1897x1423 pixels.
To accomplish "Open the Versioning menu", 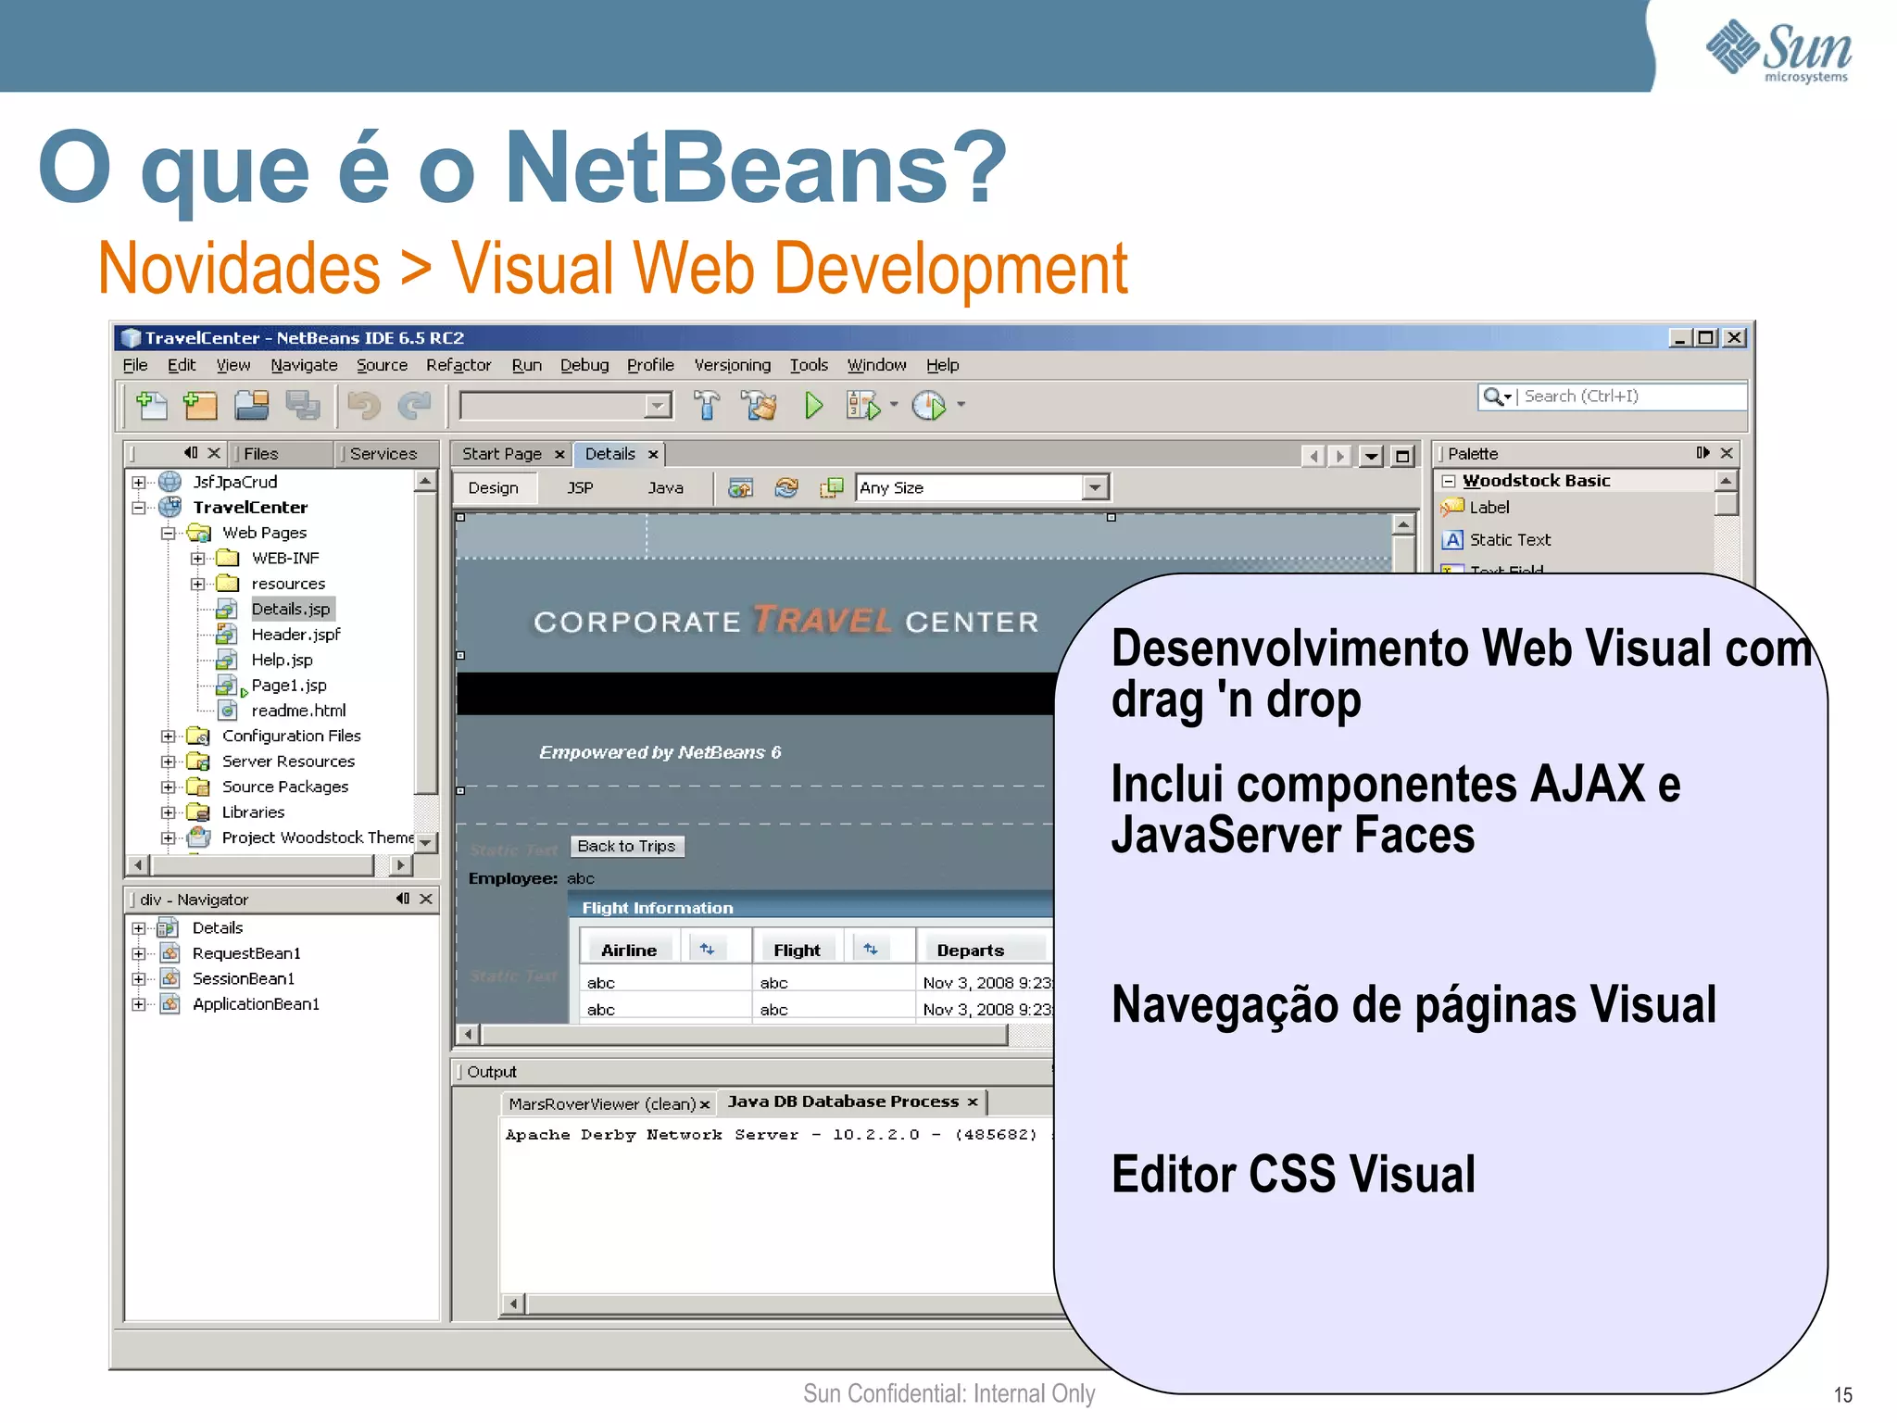I will (x=732, y=365).
